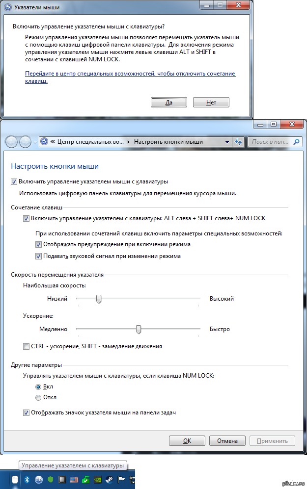Click the Наибольшая скорость slider thumb
The height and width of the screenshot is (489, 307).
point(99,299)
